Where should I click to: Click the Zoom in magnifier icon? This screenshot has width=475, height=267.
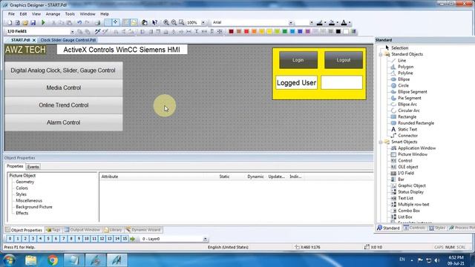point(166,22)
